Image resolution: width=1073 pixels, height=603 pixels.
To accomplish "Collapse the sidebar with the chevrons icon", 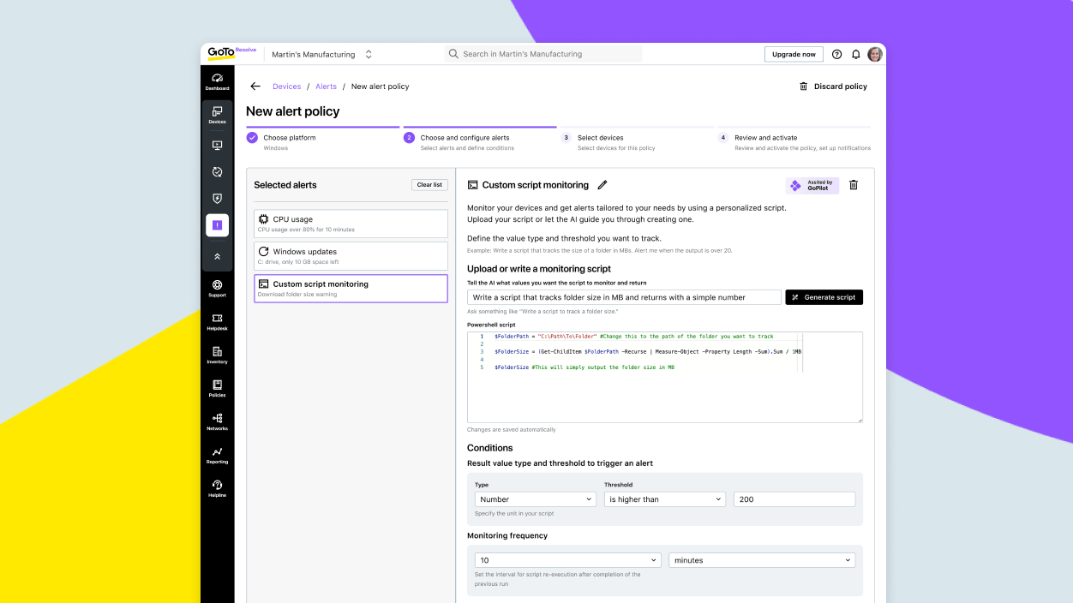I will point(217,254).
